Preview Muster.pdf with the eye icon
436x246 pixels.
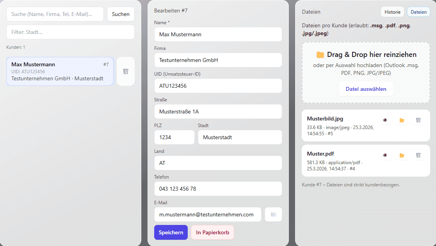[x=385, y=155]
